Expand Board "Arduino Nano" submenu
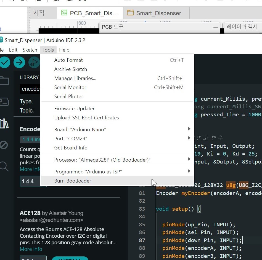The width and height of the screenshot is (262, 260). coord(117,130)
